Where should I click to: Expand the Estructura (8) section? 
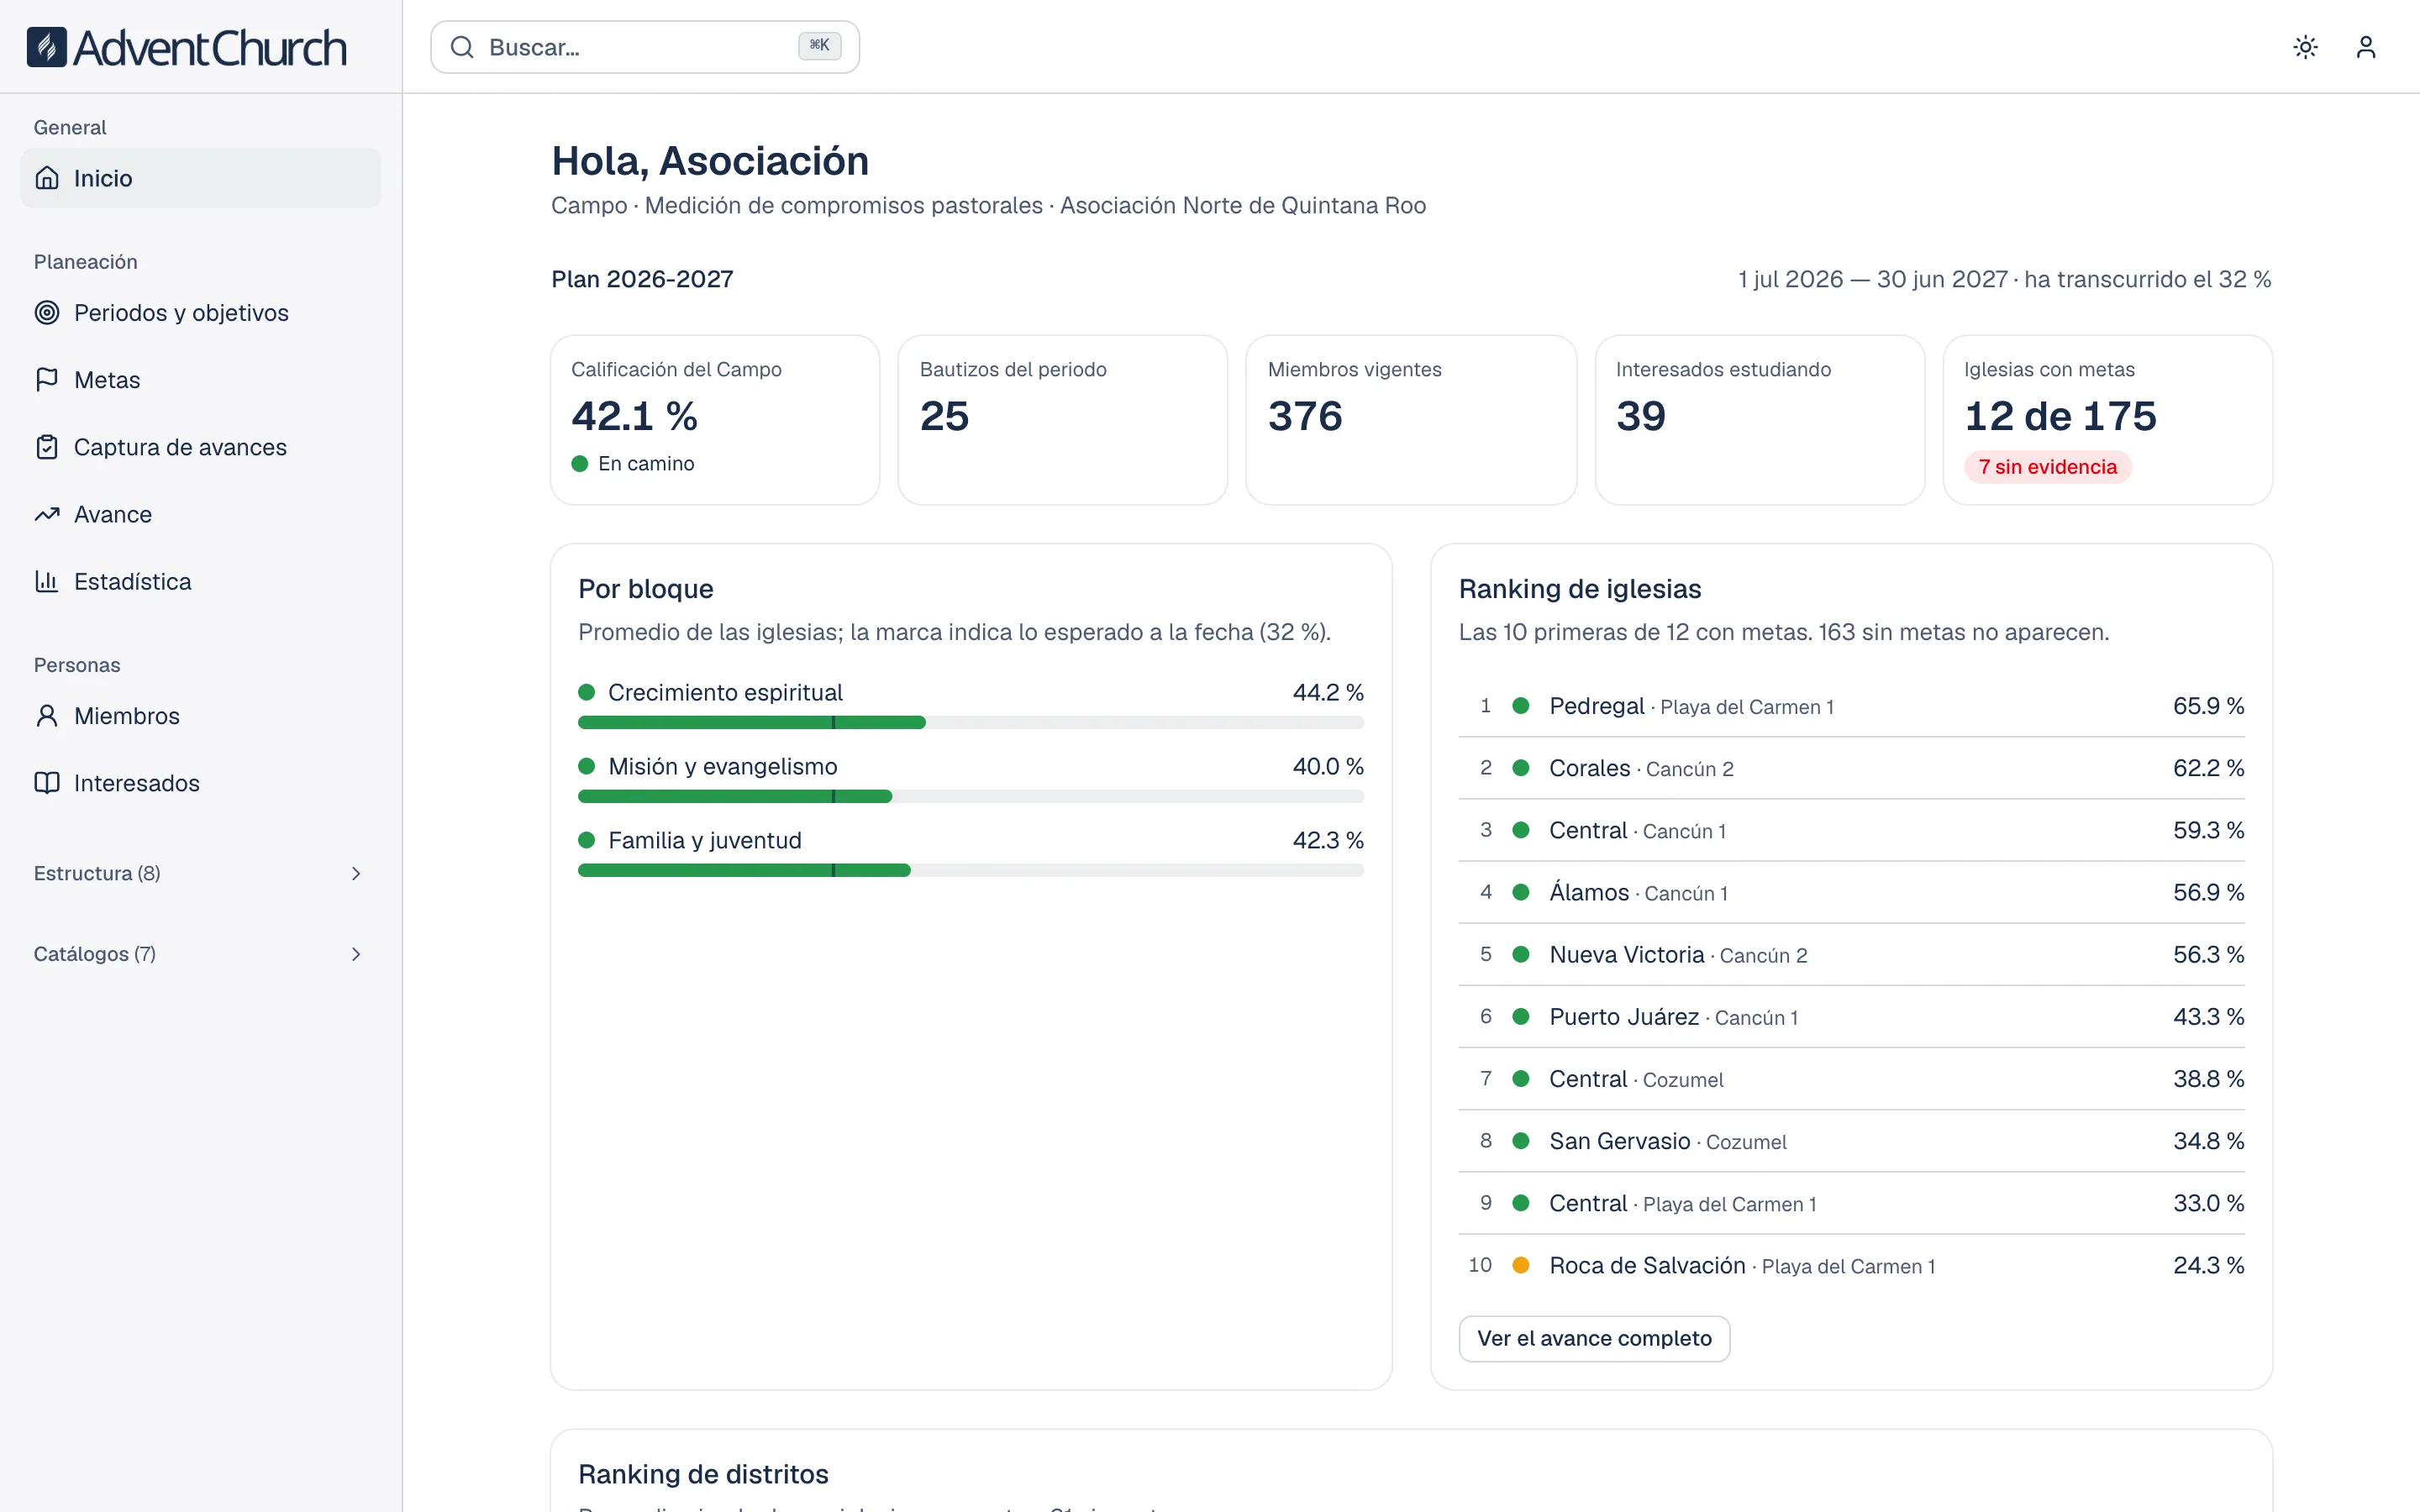pos(200,873)
